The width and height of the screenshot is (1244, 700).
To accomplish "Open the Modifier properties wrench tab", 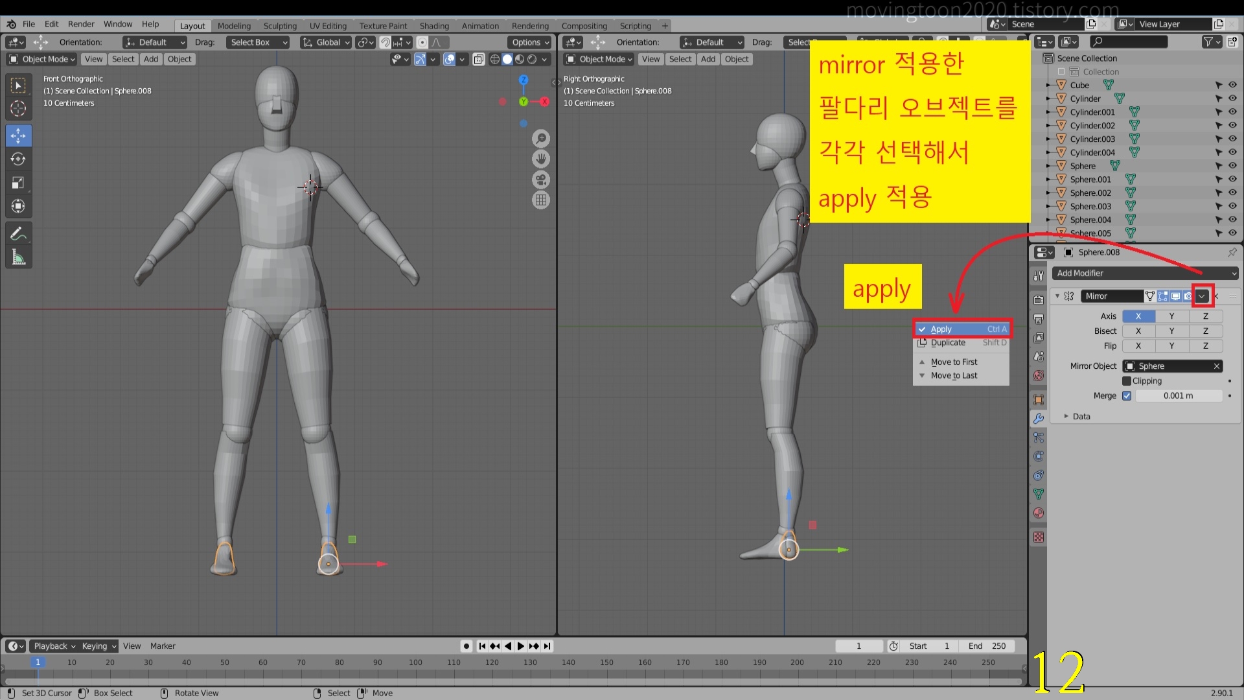I will (x=1039, y=419).
